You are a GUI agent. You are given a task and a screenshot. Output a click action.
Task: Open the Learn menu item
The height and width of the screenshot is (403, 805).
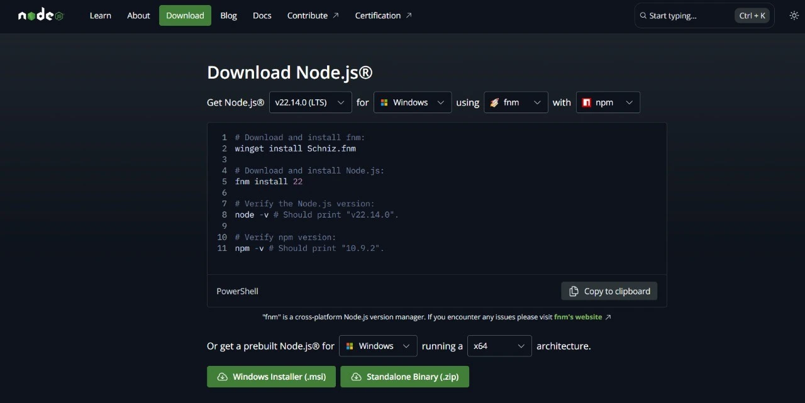101,16
